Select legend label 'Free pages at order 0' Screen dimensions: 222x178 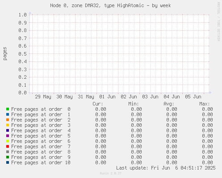tap(41, 109)
